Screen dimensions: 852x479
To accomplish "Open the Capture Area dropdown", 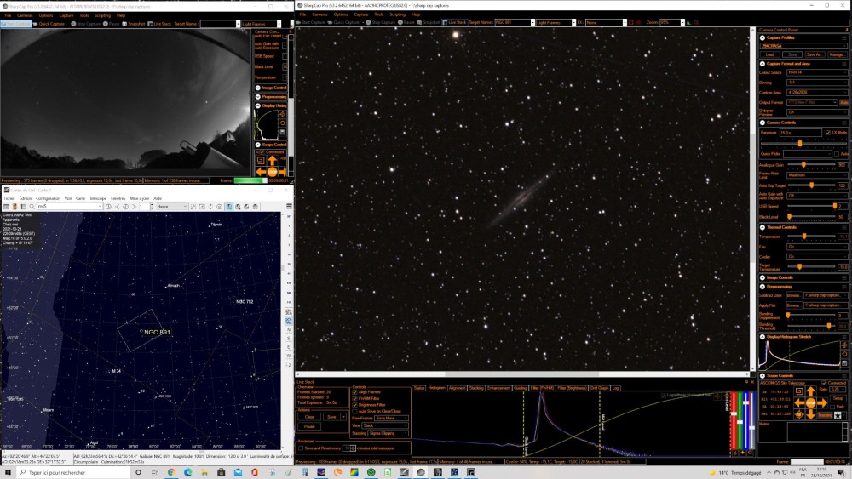I will pos(817,92).
